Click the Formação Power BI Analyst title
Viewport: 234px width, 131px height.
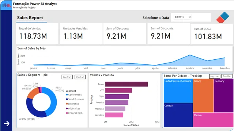35,4
